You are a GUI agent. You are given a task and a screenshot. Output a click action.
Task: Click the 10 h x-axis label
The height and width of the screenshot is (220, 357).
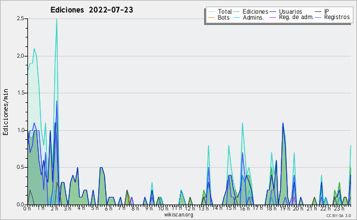(x=163, y=209)
